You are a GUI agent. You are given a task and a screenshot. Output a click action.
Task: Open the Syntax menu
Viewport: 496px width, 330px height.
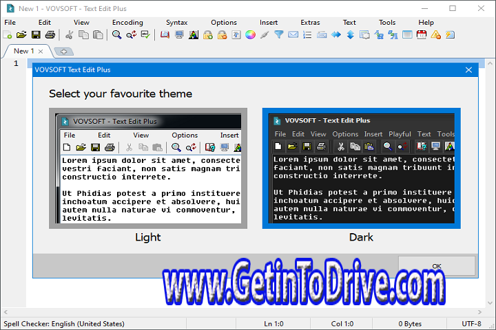pos(176,23)
